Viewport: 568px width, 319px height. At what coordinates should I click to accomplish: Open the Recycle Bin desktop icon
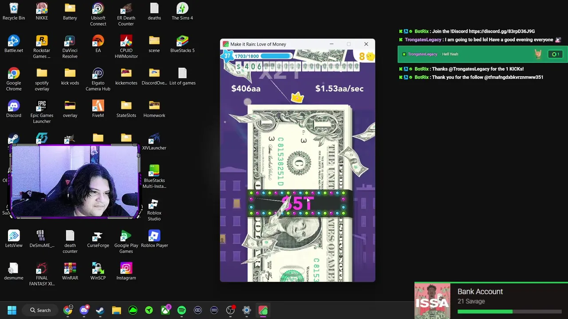(14, 12)
